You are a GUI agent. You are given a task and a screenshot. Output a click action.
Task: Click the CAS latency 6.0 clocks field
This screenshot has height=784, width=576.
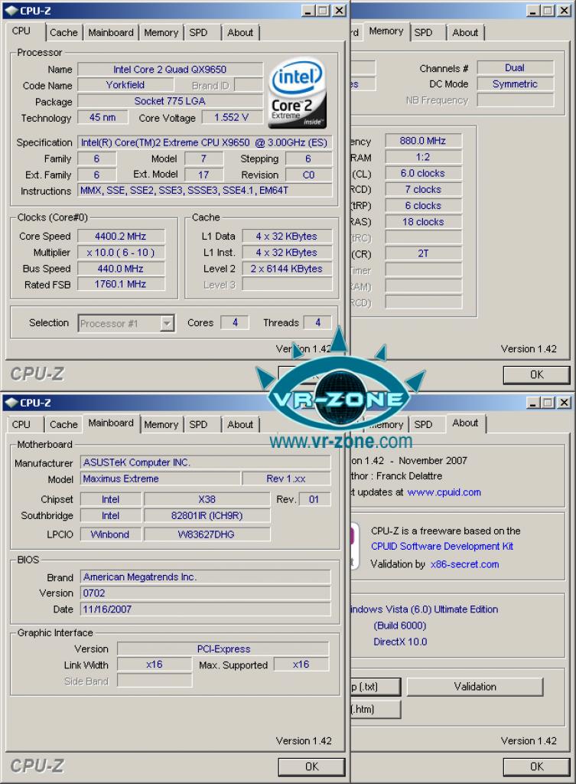[x=423, y=173]
